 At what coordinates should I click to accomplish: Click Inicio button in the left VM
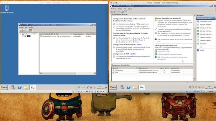point(4,87)
